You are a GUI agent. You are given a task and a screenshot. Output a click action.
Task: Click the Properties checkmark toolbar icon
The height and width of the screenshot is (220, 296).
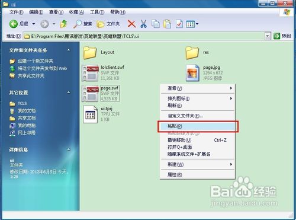click(x=179, y=24)
